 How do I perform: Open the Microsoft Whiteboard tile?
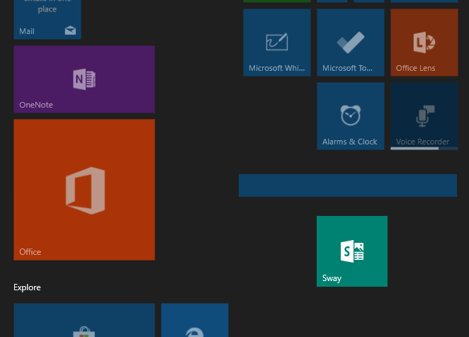tap(277, 42)
